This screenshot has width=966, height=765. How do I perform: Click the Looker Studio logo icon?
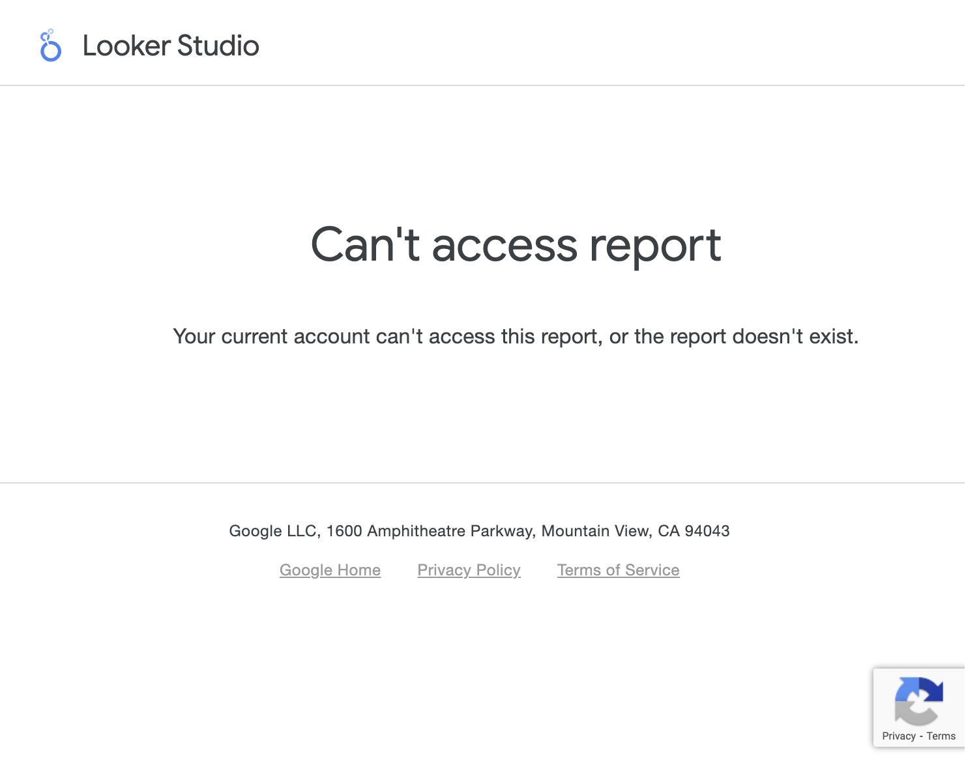[50, 46]
